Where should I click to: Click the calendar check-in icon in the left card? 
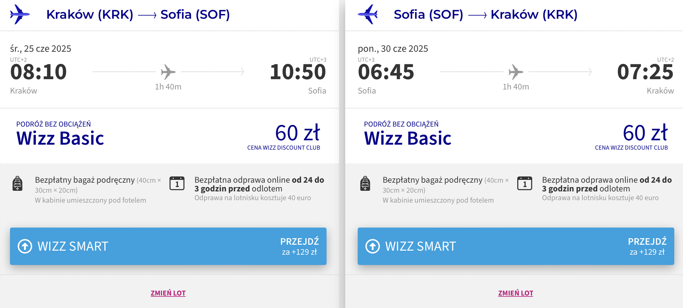[x=177, y=183]
